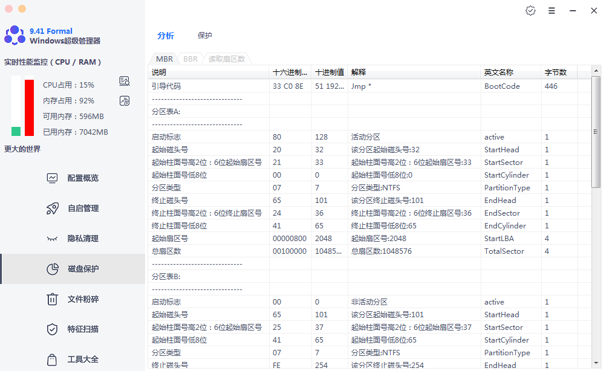Click the memory usage optimization icon

click(125, 100)
